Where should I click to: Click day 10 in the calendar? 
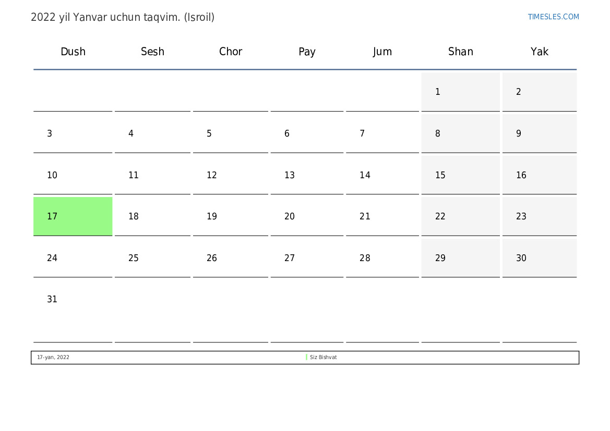point(73,175)
